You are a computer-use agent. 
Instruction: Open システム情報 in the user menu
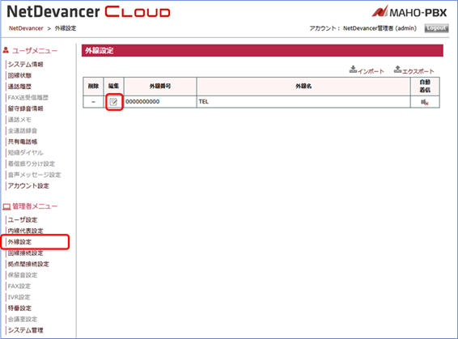[x=26, y=64]
